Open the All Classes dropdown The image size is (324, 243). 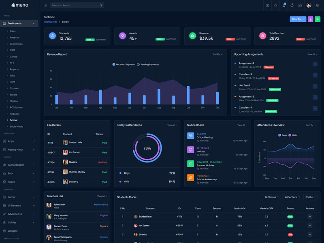[x=271, y=197]
